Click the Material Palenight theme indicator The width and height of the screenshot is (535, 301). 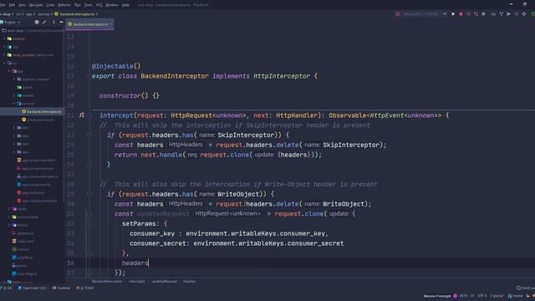(440, 296)
